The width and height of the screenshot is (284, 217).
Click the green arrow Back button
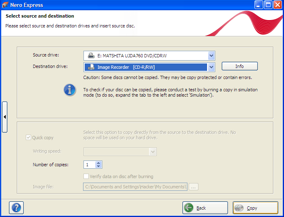coord(205,208)
